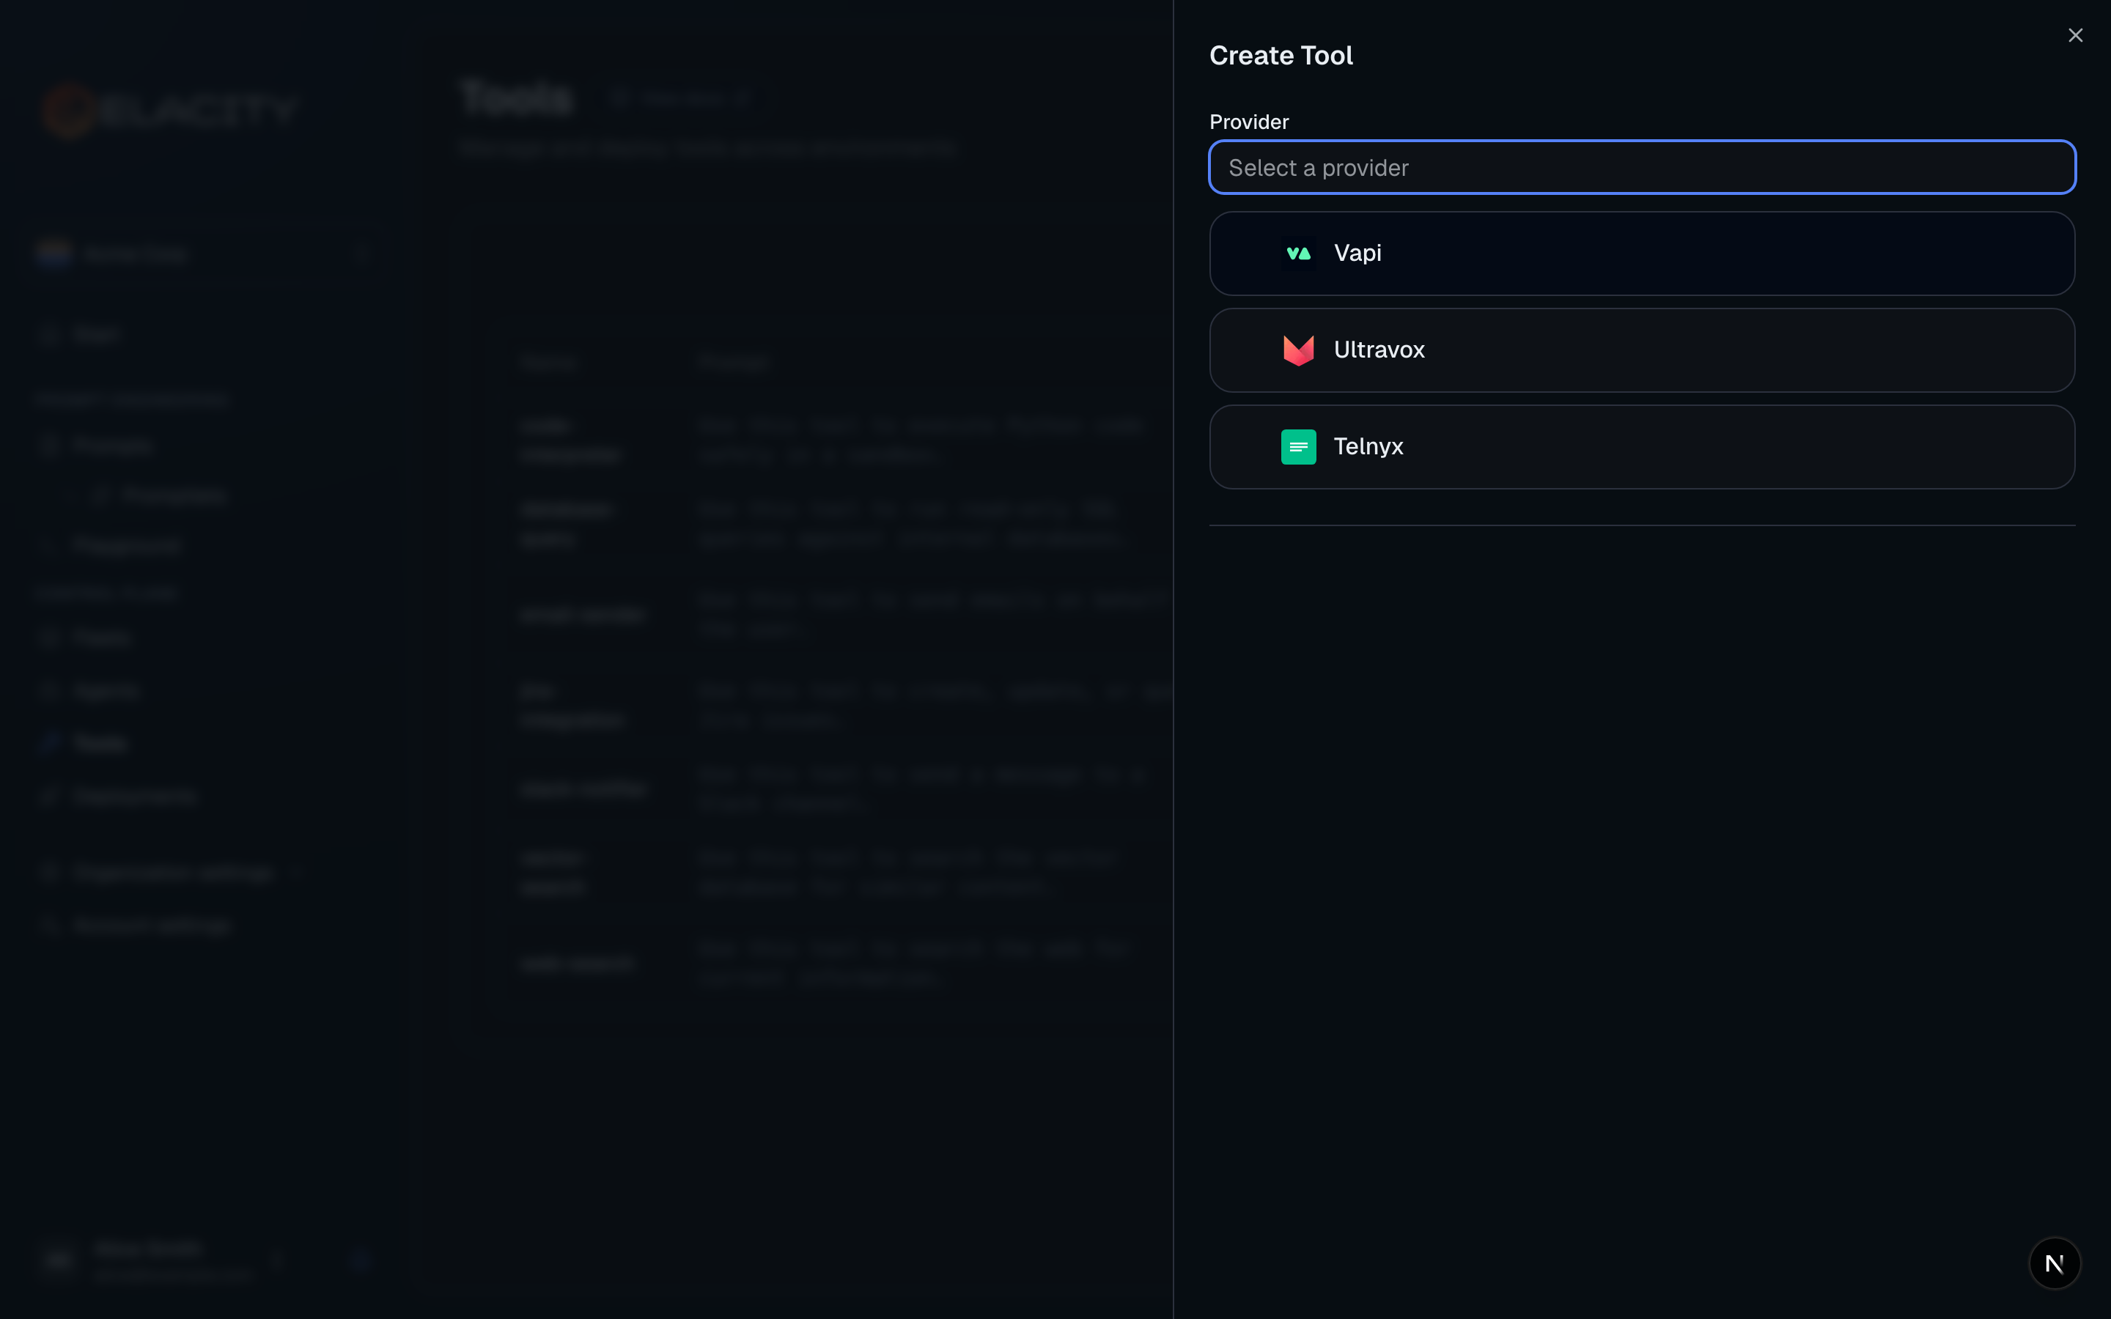Click the N avatar bubble at bottom right
Image resolution: width=2111 pixels, height=1319 pixels.
tap(2055, 1263)
